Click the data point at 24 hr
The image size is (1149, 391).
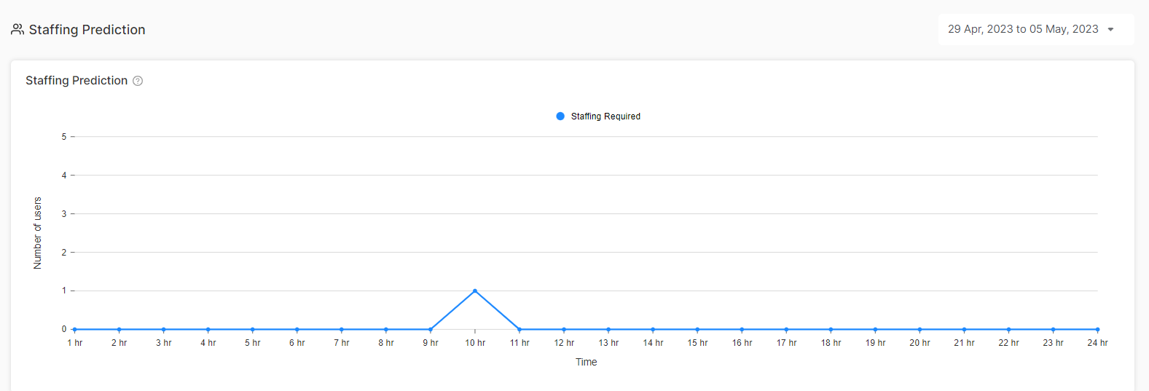[1097, 330]
